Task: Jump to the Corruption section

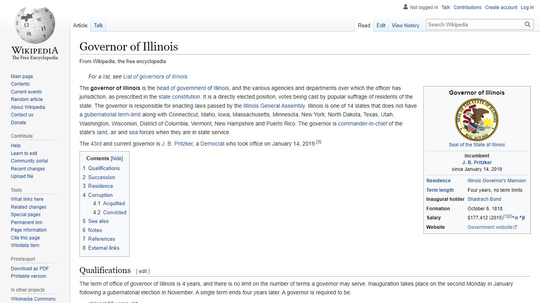Action: (98, 195)
